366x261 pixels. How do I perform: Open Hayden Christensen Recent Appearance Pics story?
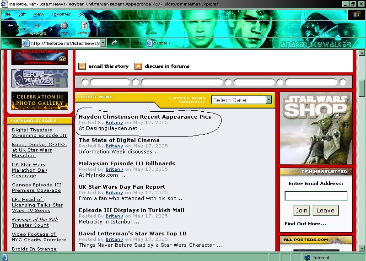[x=145, y=117]
